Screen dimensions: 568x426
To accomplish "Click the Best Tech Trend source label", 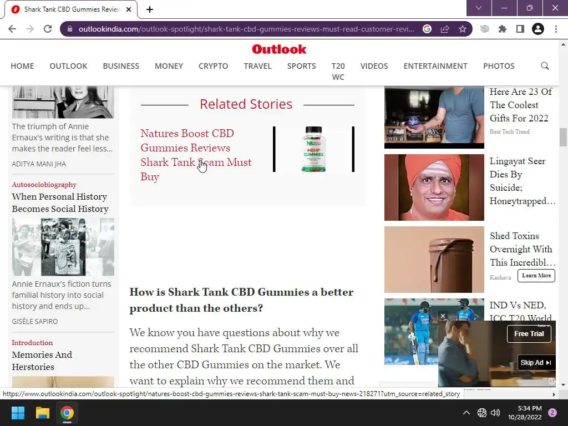I will (510, 132).
